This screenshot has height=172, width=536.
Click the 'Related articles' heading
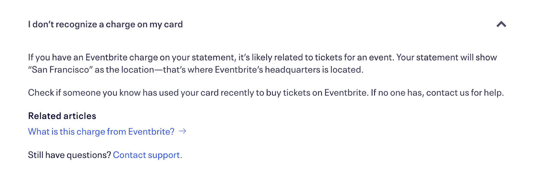[x=62, y=116]
